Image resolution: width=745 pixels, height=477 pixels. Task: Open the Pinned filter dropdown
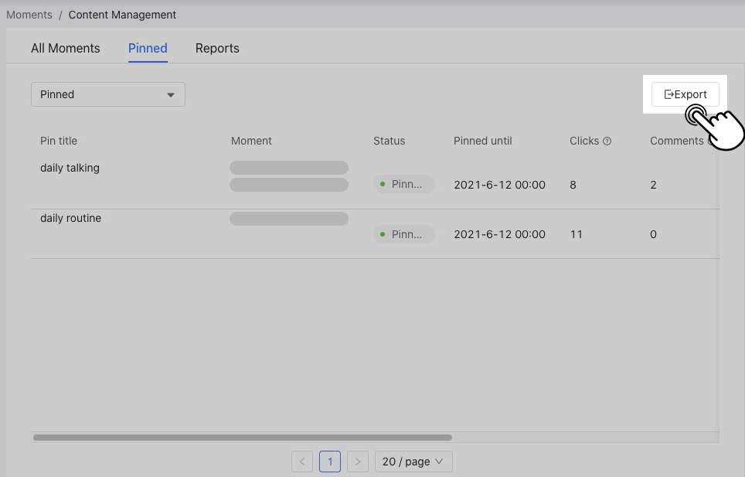coord(108,94)
